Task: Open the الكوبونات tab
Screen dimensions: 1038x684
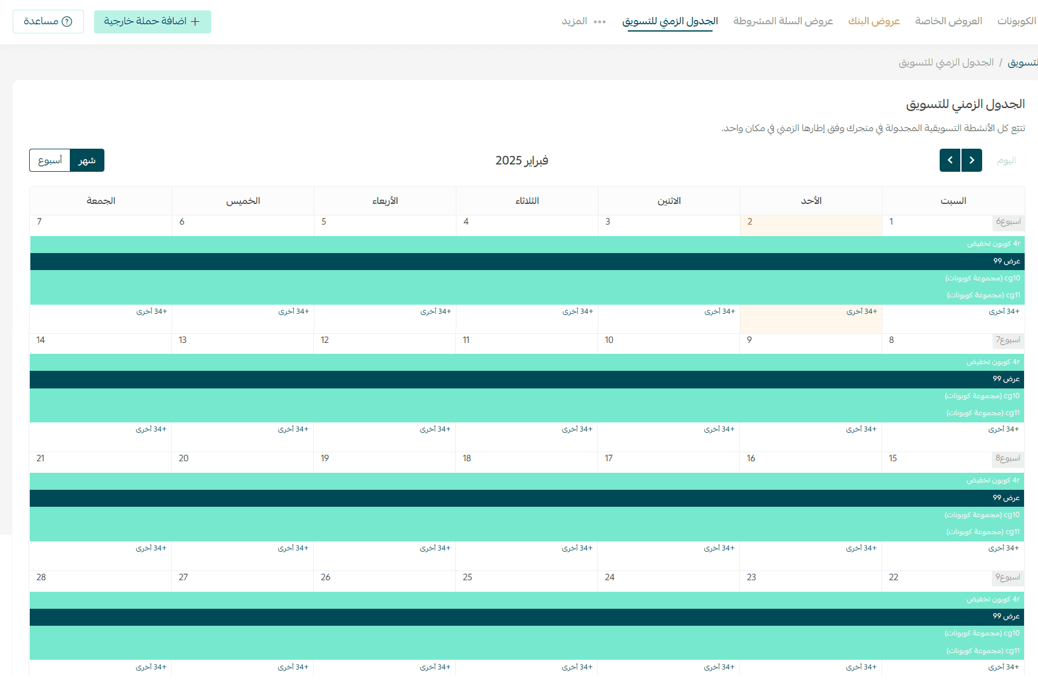Action: click(x=1016, y=21)
